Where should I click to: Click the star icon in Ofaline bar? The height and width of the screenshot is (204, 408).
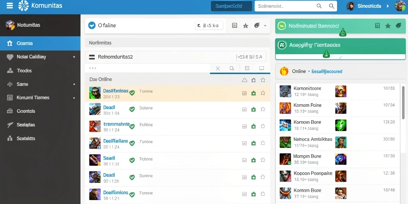(x=245, y=25)
